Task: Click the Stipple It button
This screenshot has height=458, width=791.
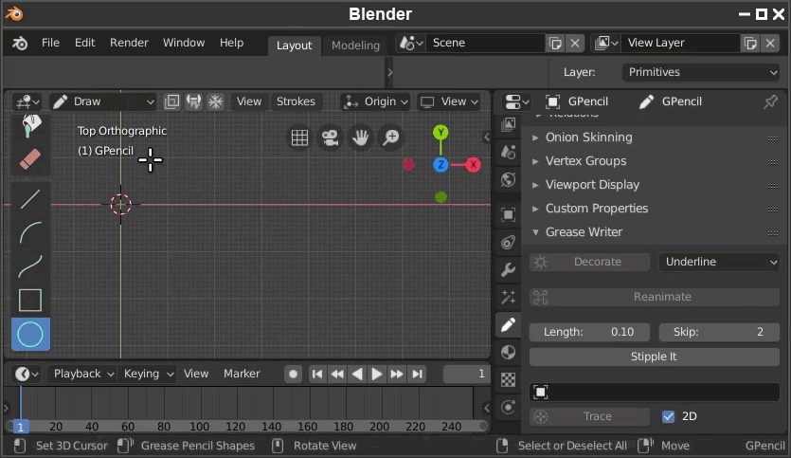Action: coord(655,357)
